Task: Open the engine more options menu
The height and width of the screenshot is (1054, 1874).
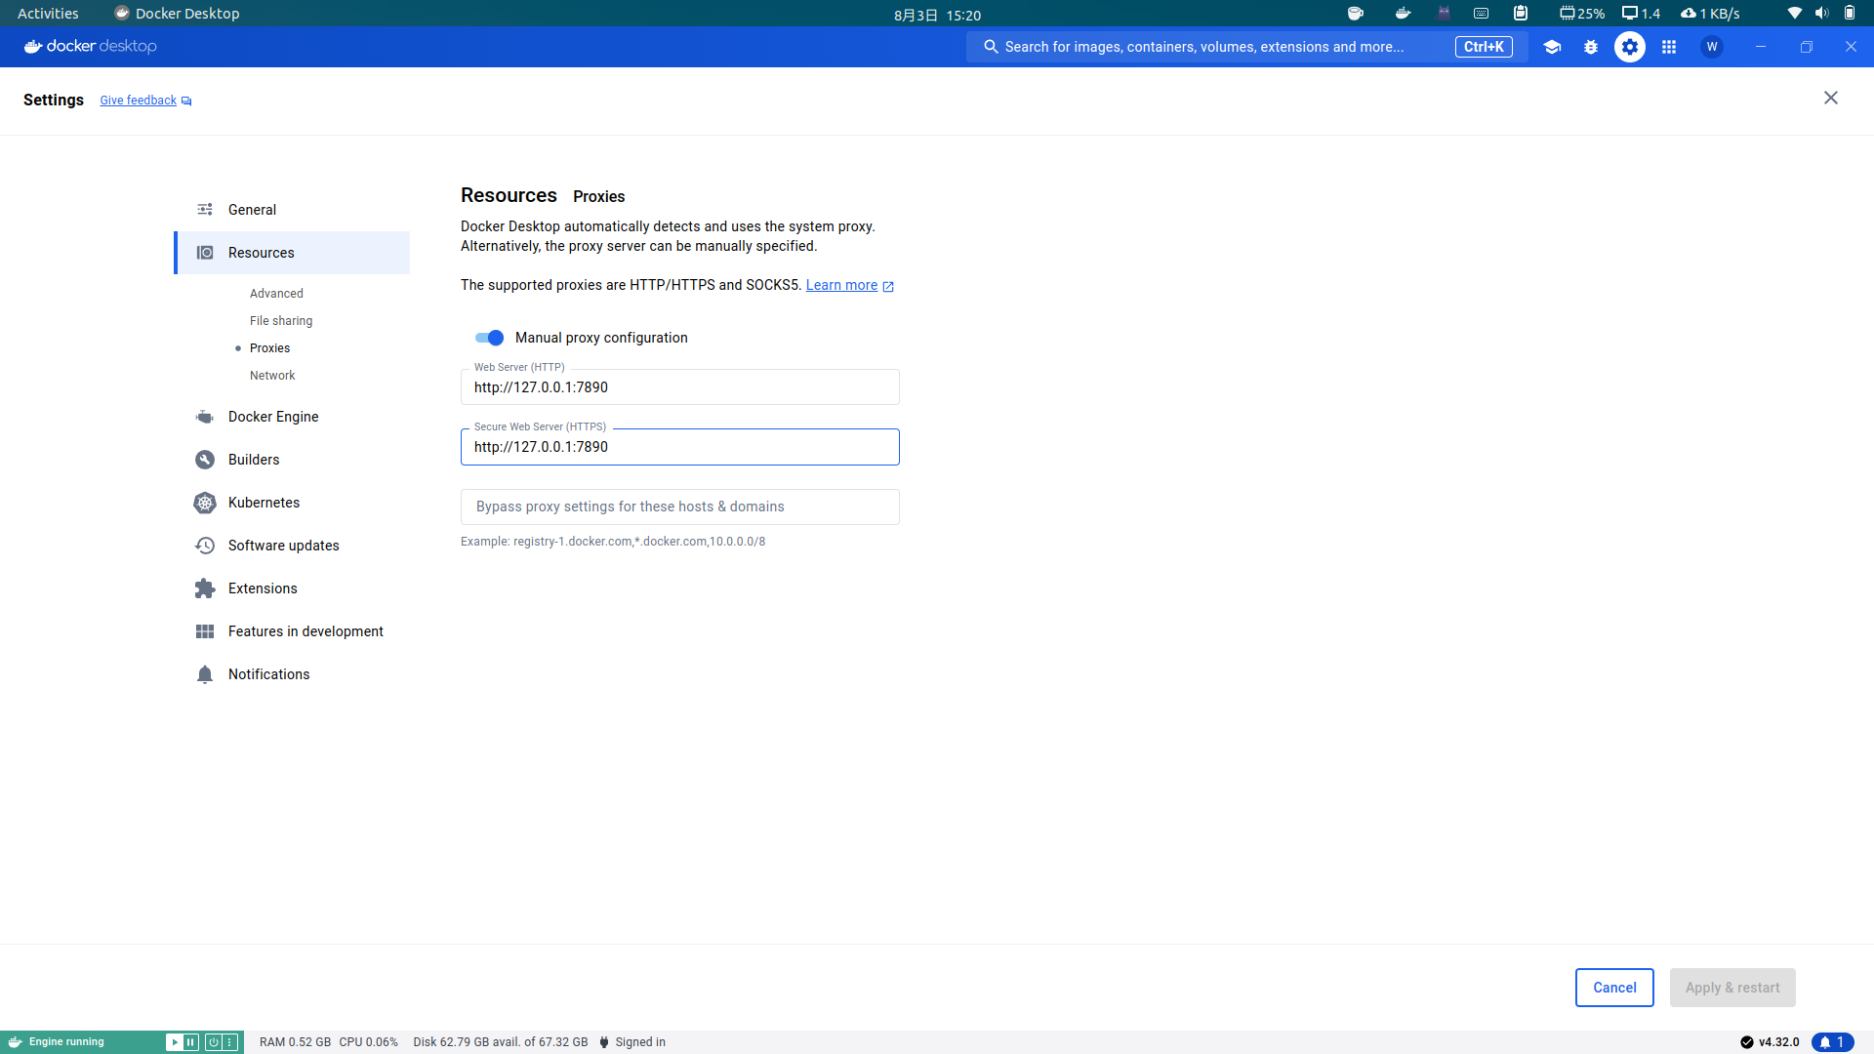Action: pos(230,1042)
